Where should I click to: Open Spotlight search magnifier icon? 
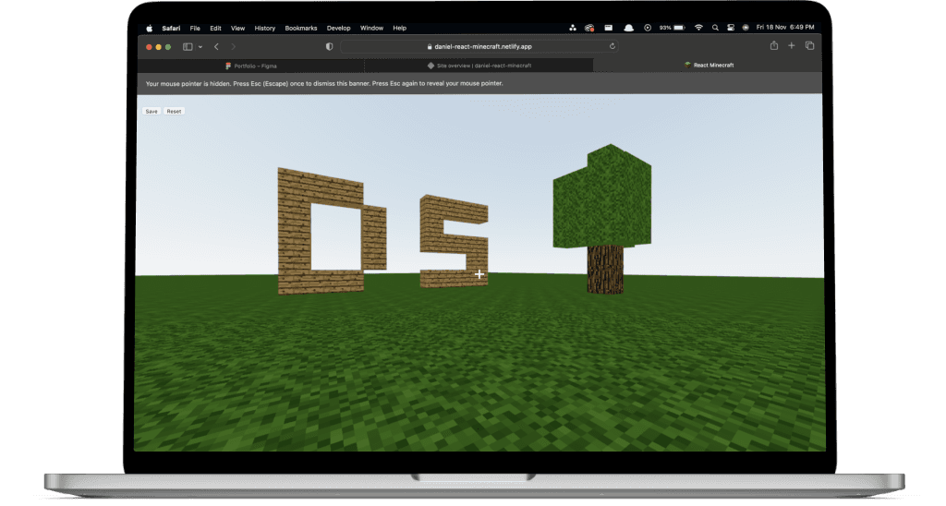pos(715,29)
